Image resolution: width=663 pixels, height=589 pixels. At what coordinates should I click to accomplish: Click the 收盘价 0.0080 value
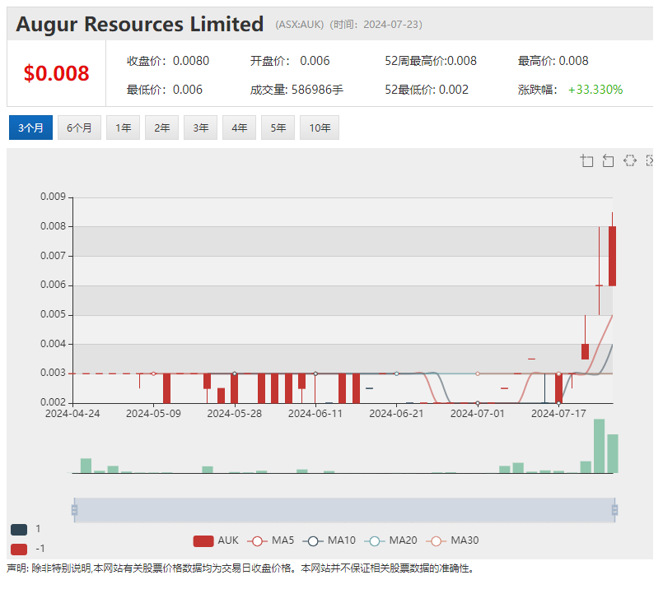click(168, 61)
